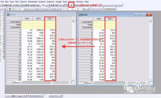Close the Book2 window

[x=149, y=15]
